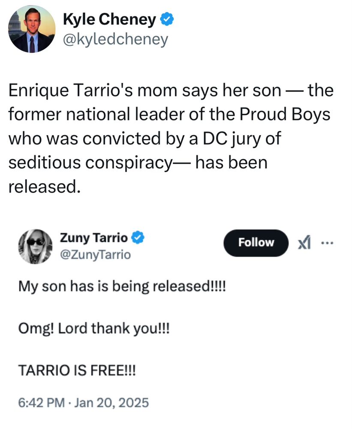
Task: Click the "My son has is being released!!!!" line
Action: pyautogui.click(x=121, y=286)
